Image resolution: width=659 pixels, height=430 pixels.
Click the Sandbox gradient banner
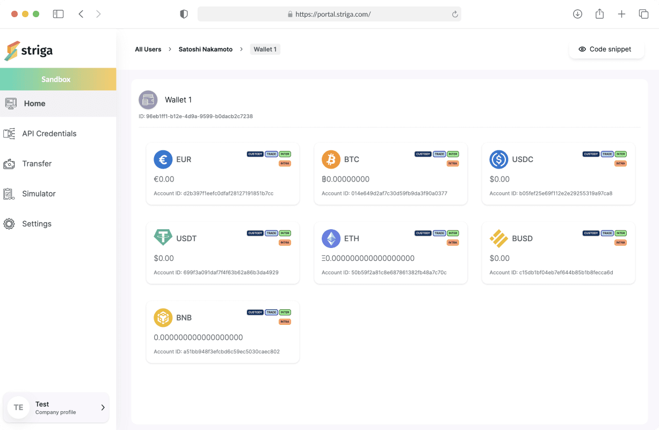click(x=56, y=79)
